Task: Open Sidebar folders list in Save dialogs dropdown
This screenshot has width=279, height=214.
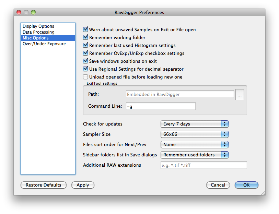Action: 195,155
